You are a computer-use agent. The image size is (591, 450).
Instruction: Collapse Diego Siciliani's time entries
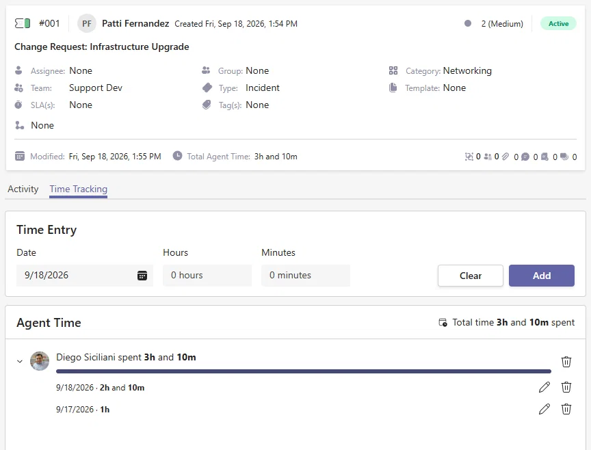click(20, 361)
